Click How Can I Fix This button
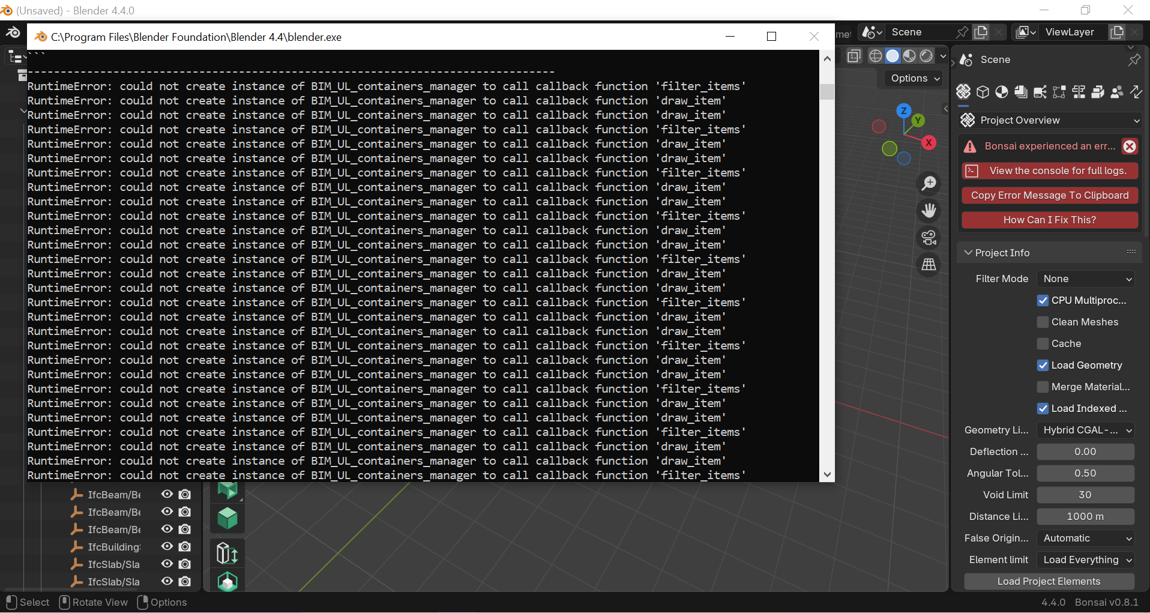The height and width of the screenshot is (613, 1150). click(x=1050, y=220)
